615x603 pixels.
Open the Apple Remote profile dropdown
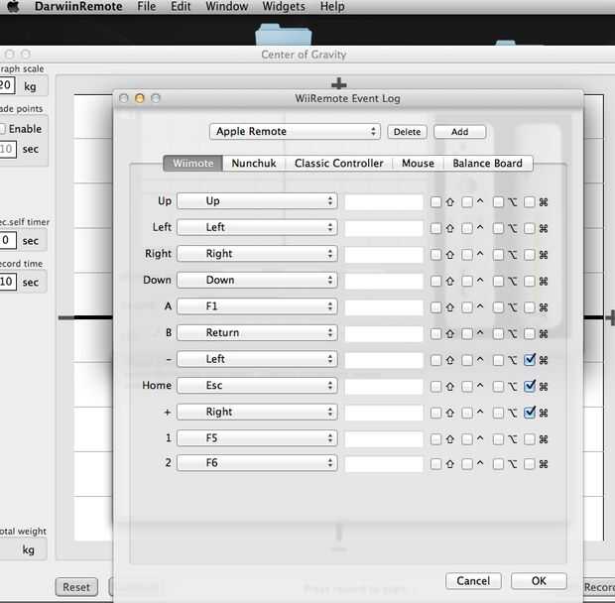(x=295, y=131)
